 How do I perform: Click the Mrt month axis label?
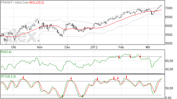pos(148,47)
